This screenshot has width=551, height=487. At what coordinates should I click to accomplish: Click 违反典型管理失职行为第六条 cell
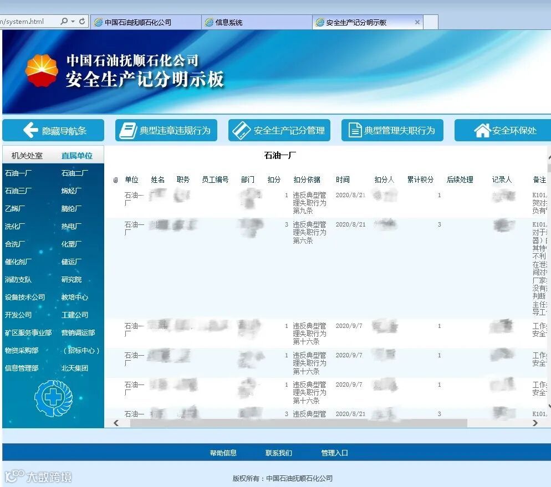pos(309,233)
